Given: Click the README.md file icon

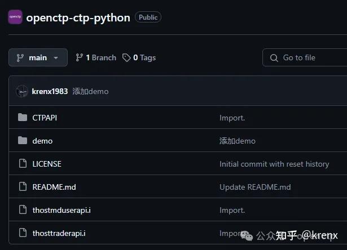Looking at the screenshot, I should coord(23,187).
